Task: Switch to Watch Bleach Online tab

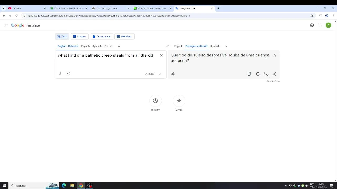Action: pos(68,8)
